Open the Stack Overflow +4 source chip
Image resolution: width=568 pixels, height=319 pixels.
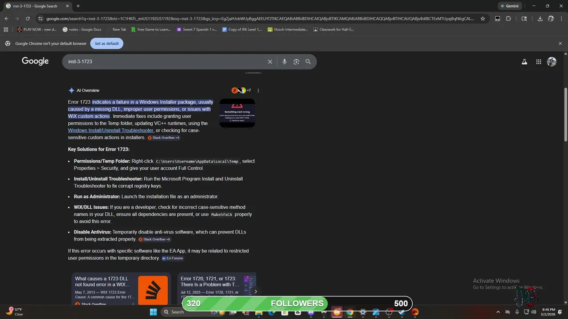click(163, 138)
